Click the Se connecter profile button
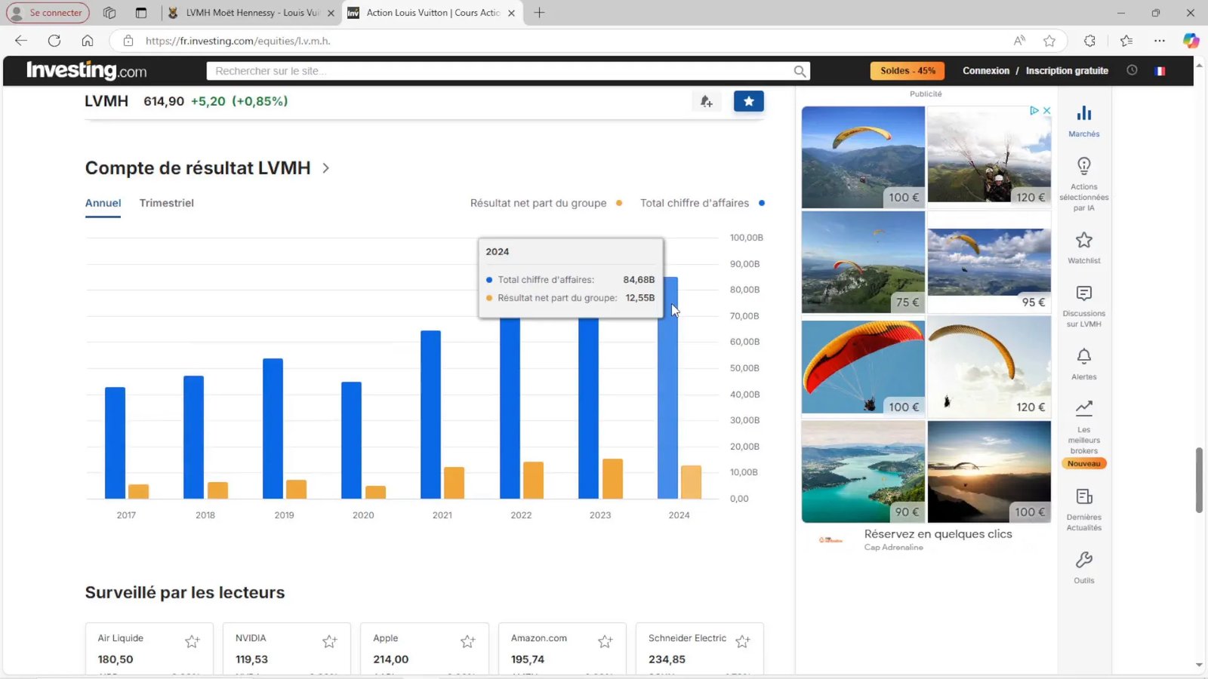Screen dimensions: 1208x679 [48, 13]
